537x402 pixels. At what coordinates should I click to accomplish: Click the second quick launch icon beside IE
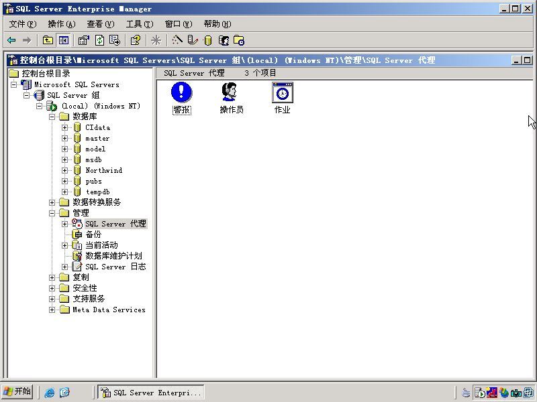64,392
